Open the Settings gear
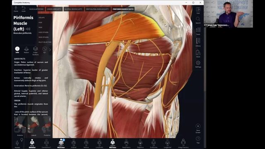Viewport: 265px width, 149px height. click(198, 64)
